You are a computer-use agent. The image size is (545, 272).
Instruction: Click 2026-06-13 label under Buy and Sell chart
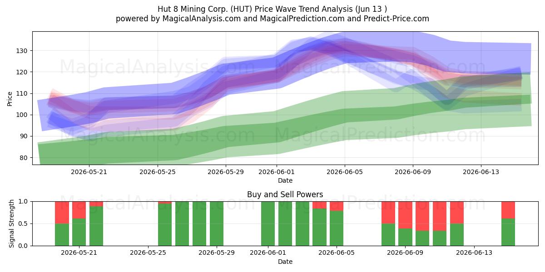click(474, 253)
